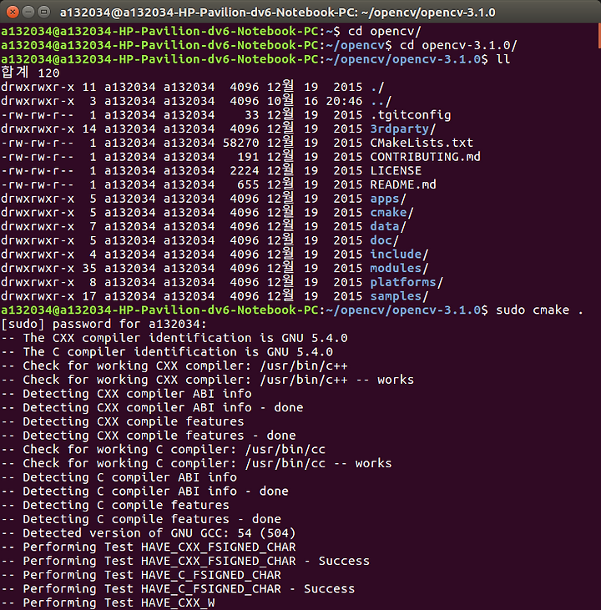The image size is (601, 610).
Task: Click the 'cmake/' directory name
Action: click(x=391, y=213)
